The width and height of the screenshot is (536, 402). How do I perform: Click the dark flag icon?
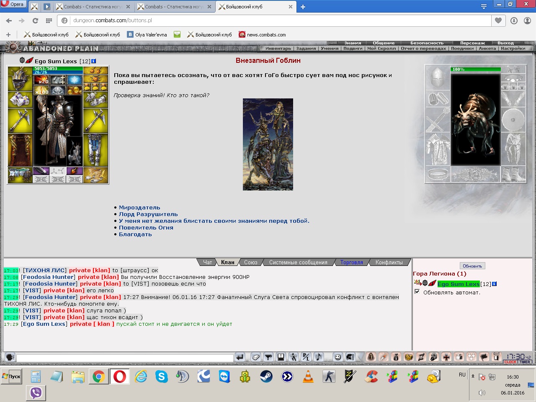pos(484,357)
